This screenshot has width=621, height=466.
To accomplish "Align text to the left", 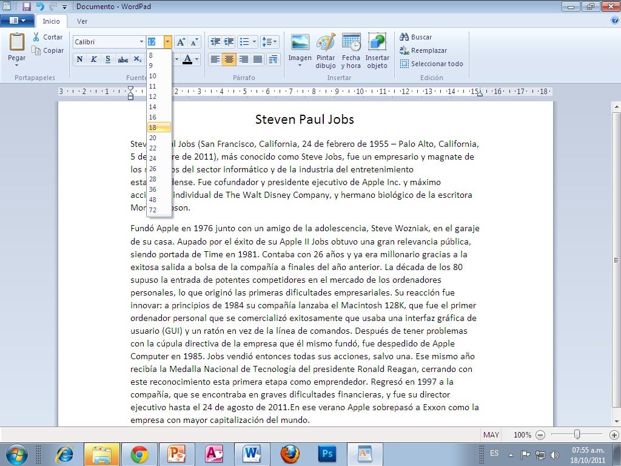I will click(x=215, y=59).
